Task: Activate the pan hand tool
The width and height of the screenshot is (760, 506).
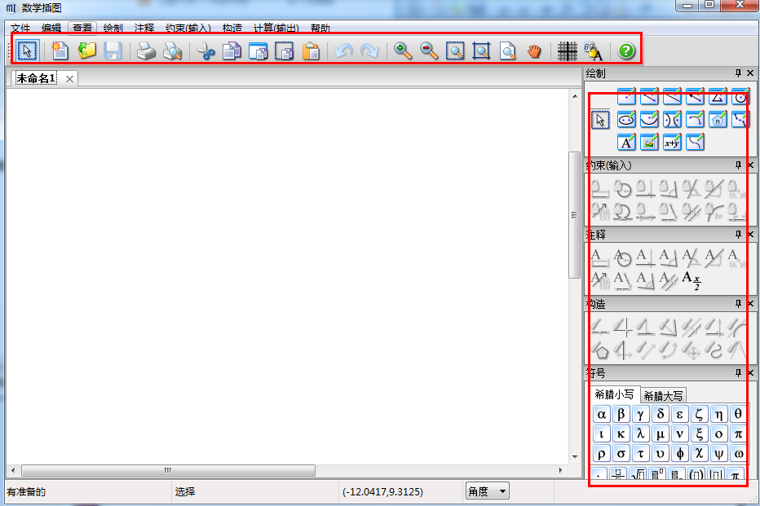Action: coord(534,51)
